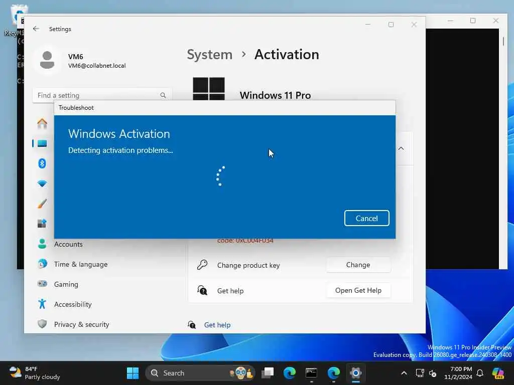Viewport: 514px width, 385px height.
Task: Click the Change product key button
Action: (358, 265)
